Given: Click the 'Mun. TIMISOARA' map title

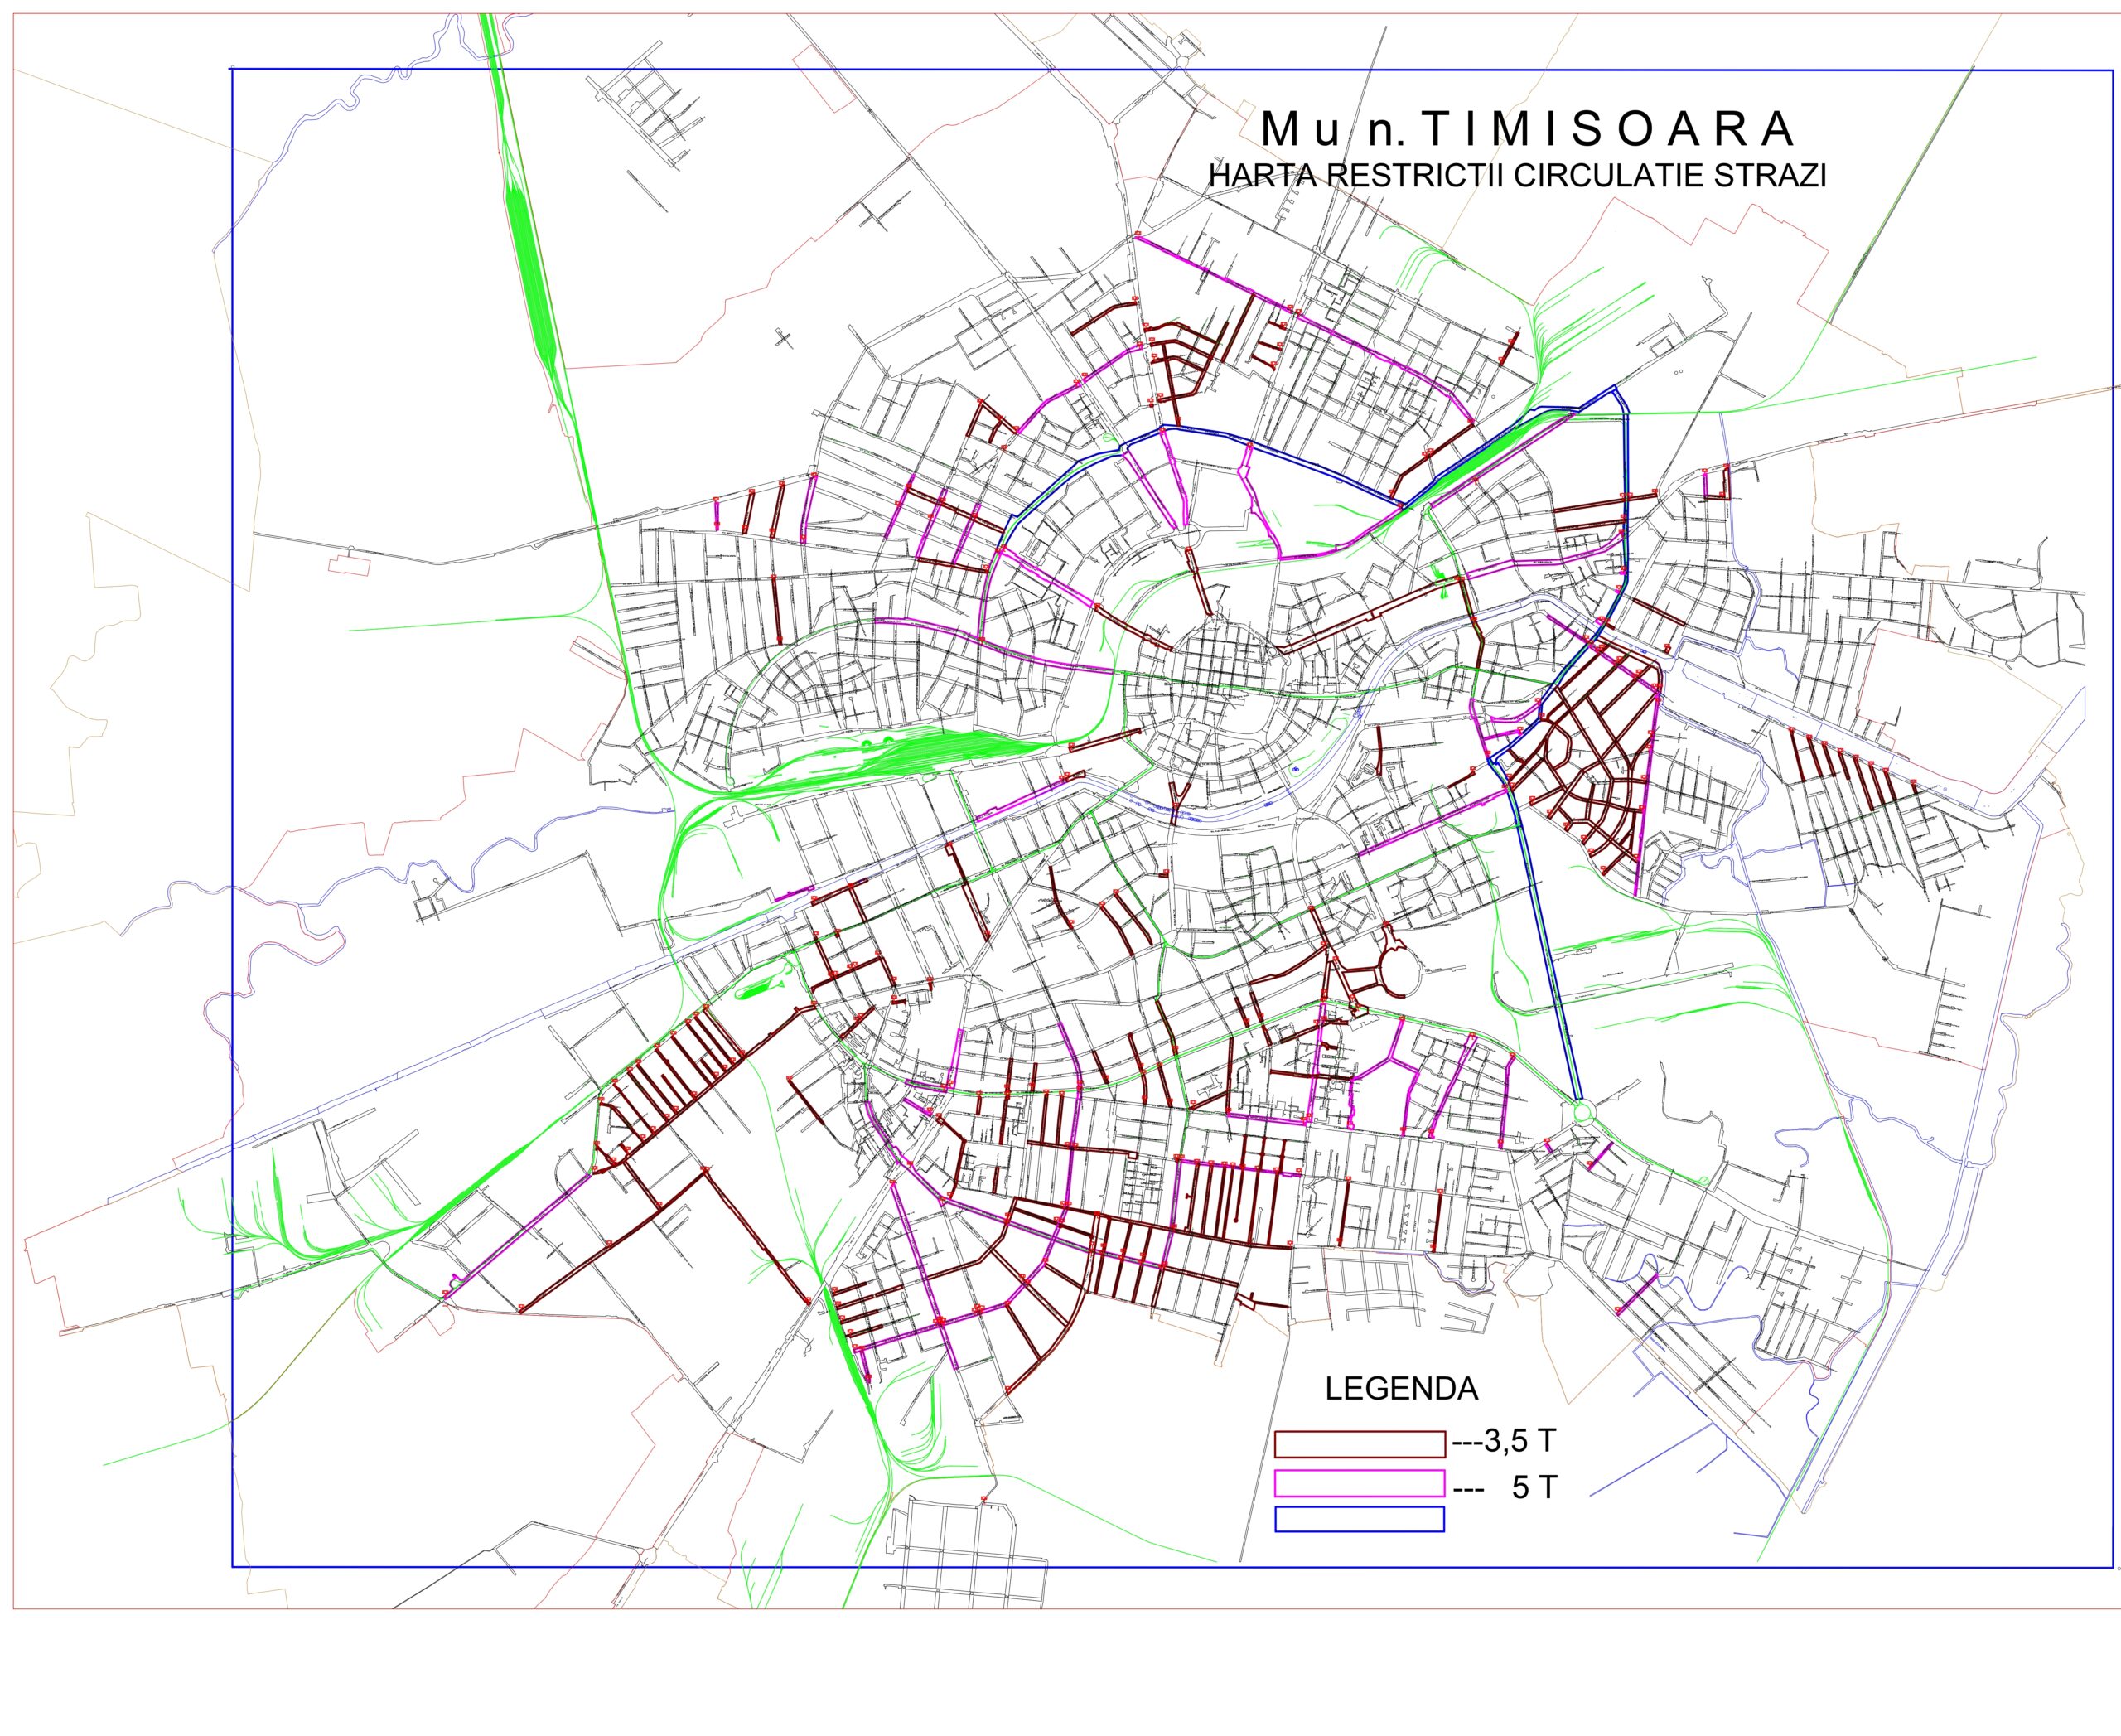Looking at the screenshot, I should (1526, 129).
